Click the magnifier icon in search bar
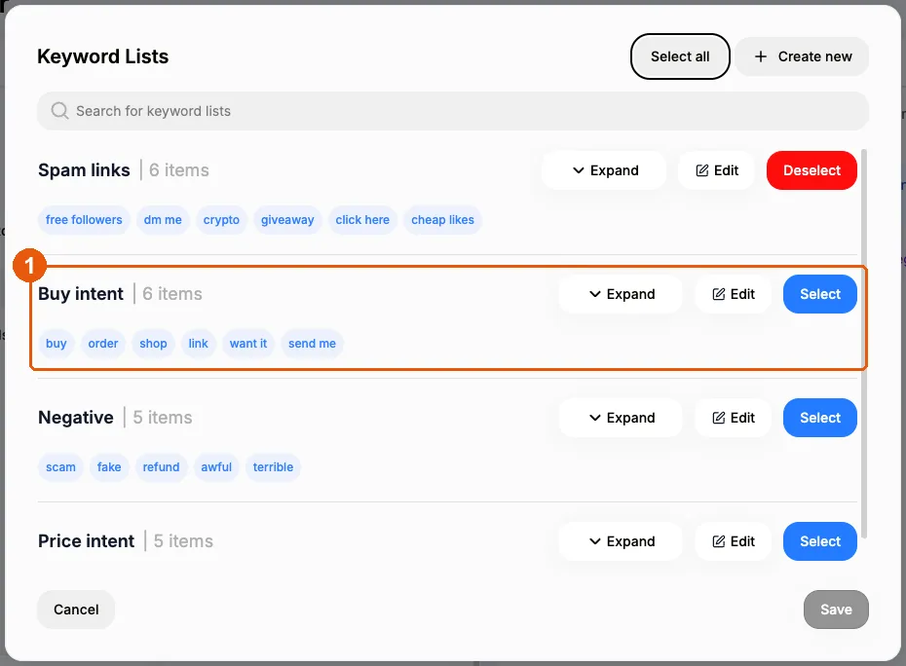 coord(59,110)
